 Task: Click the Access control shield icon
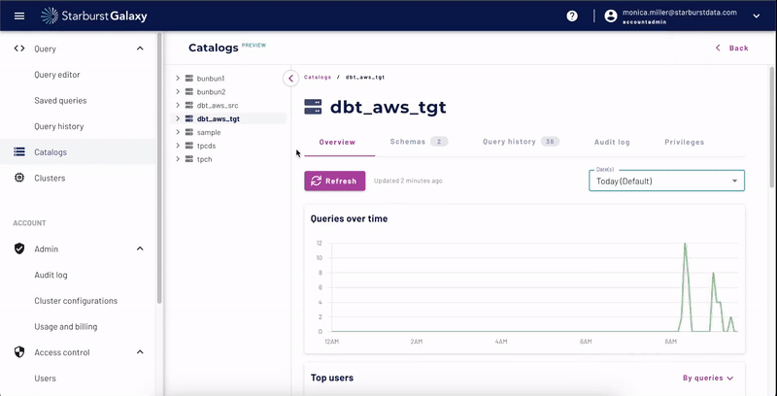point(19,352)
